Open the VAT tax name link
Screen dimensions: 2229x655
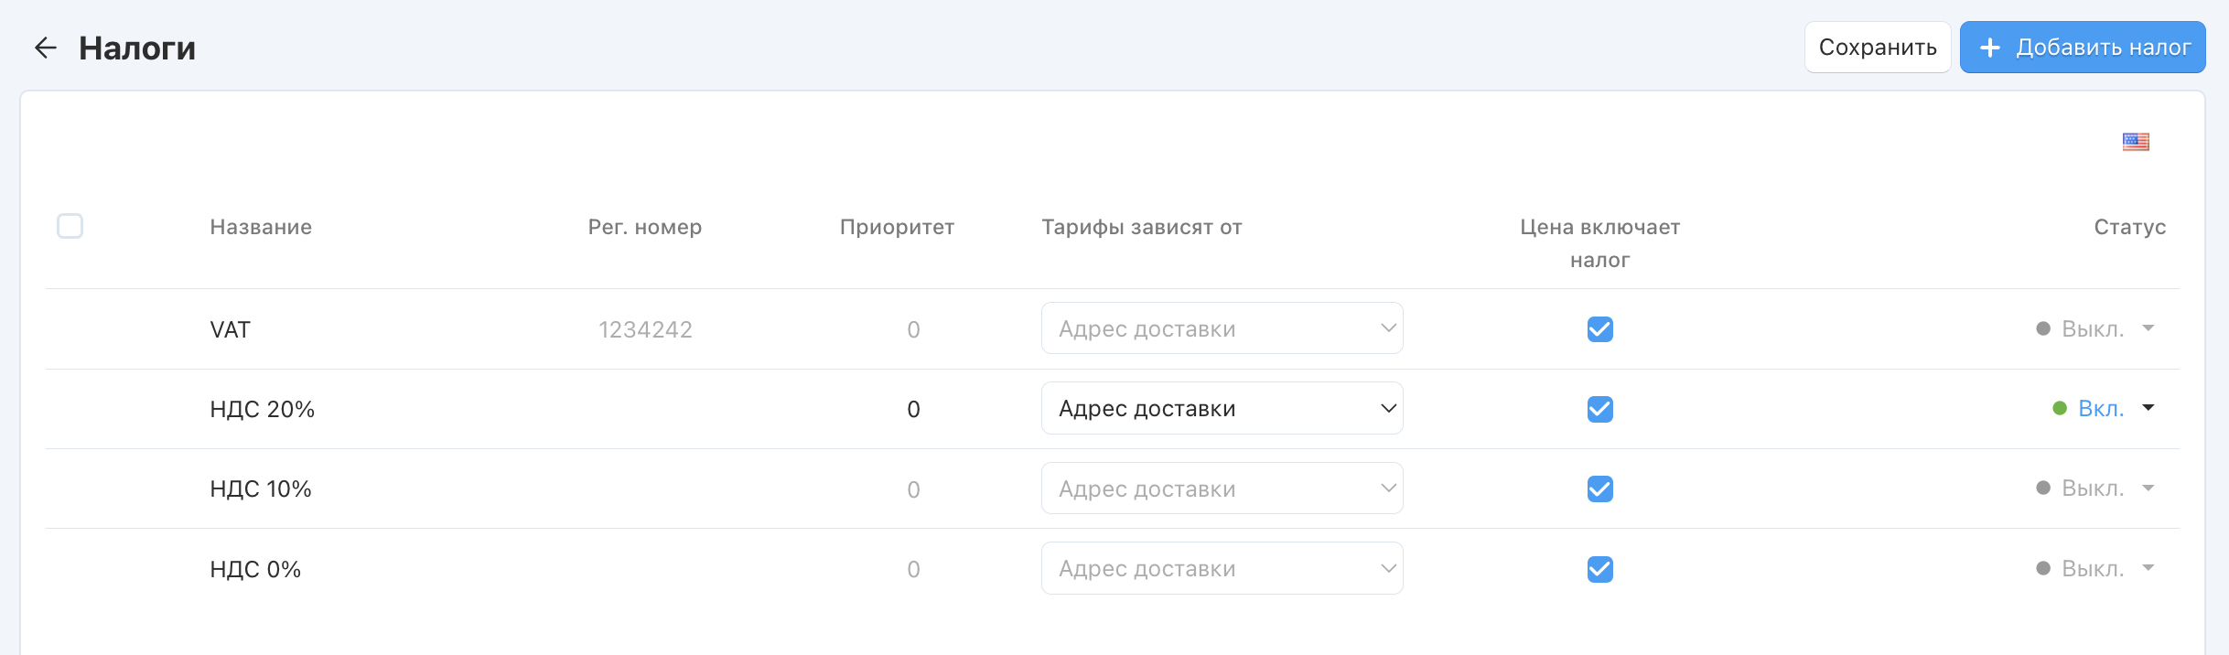coord(230,330)
